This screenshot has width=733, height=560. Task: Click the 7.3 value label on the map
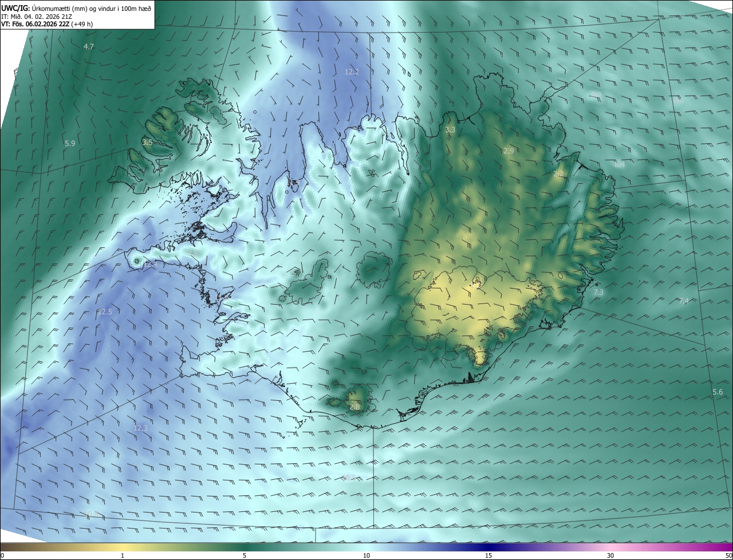(x=598, y=293)
